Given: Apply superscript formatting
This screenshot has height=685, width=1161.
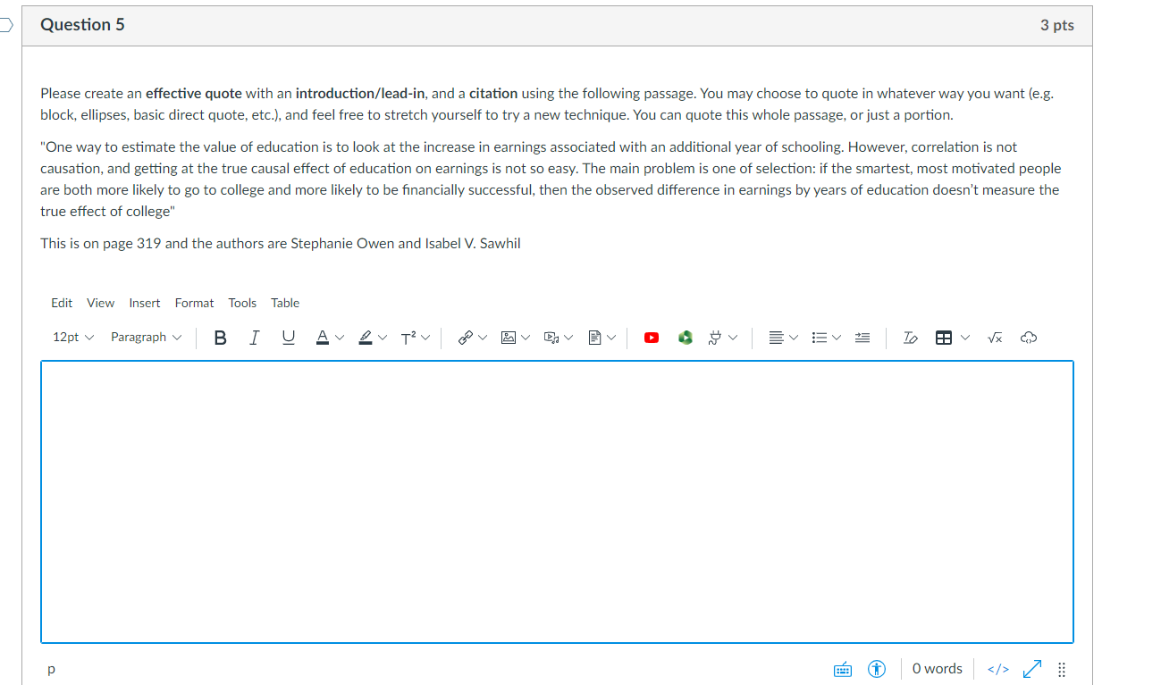Looking at the screenshot, I should point(408,338).
